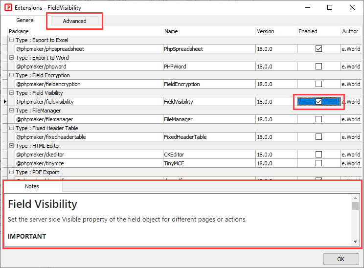Disable the PhpSpreadsheet extension checkbox
Image resolution: width=364 pixels, height=268 pixels.
tap(318, 49)
